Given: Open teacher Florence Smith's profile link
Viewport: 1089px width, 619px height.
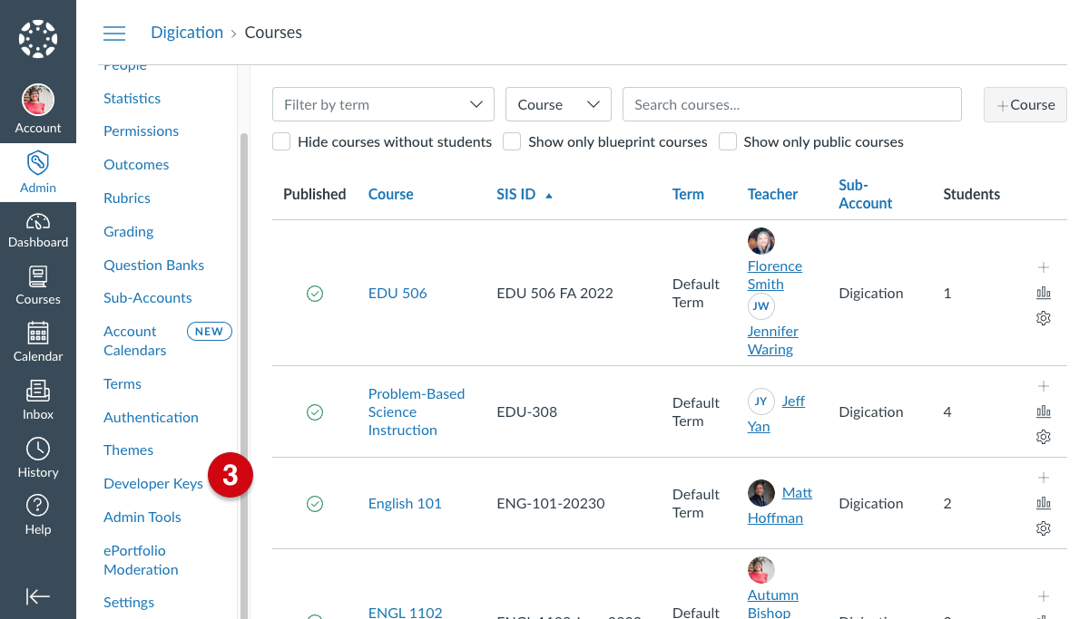Looking at the screenshot, I should [x=775, y=275].
